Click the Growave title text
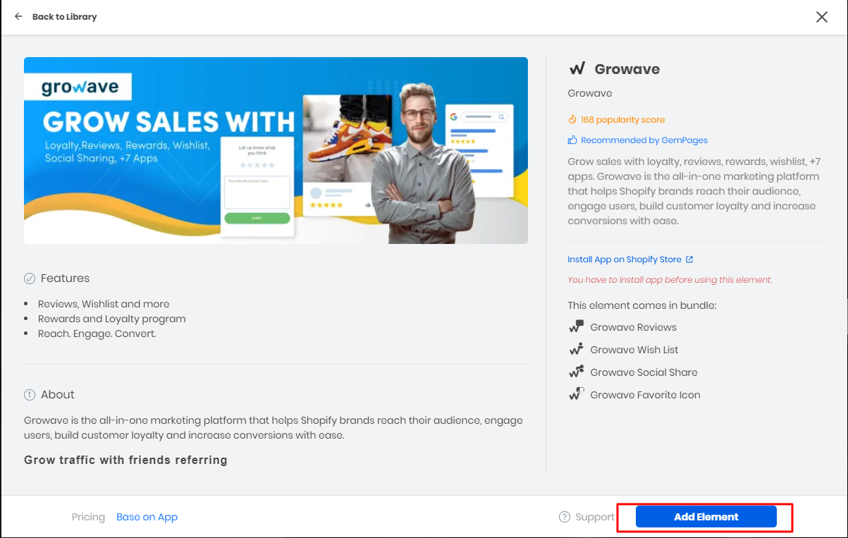848x538 pixels. coord(627,69)
